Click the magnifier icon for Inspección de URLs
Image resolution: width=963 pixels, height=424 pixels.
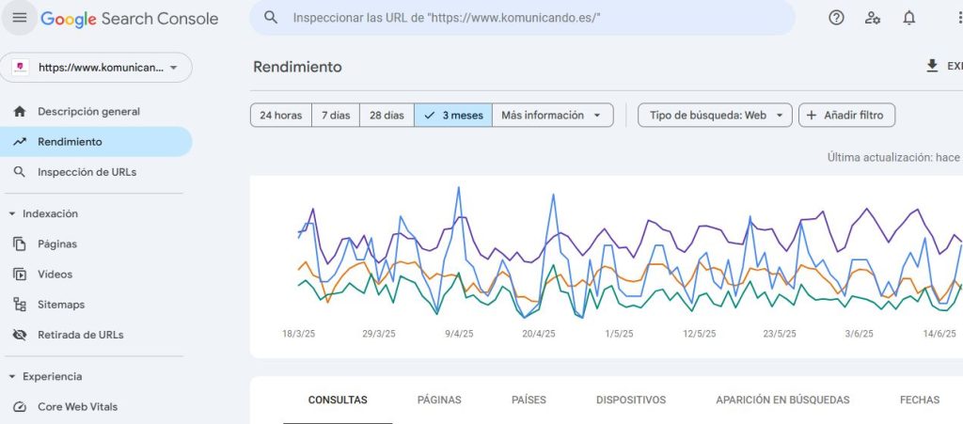[20, 172]
